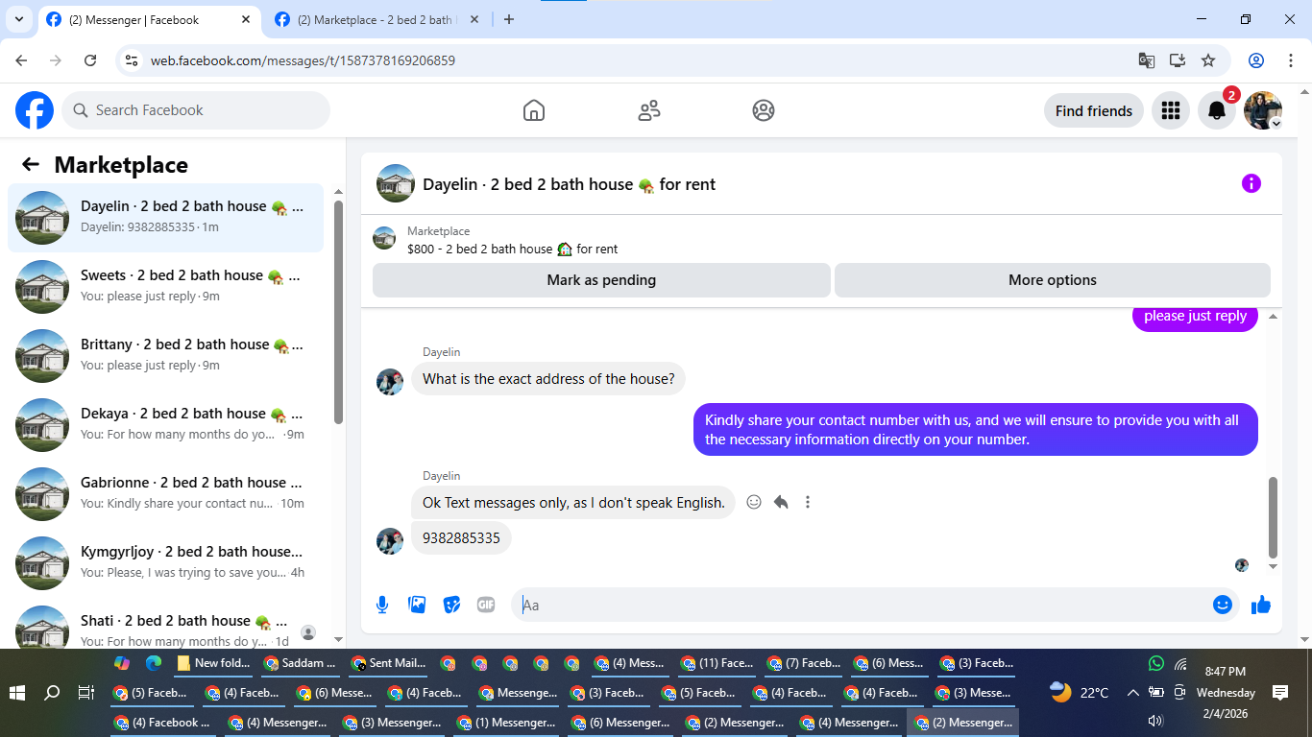Open the Windows Start menu
The image size is (1312, 737).
click(x=17, y=692)
